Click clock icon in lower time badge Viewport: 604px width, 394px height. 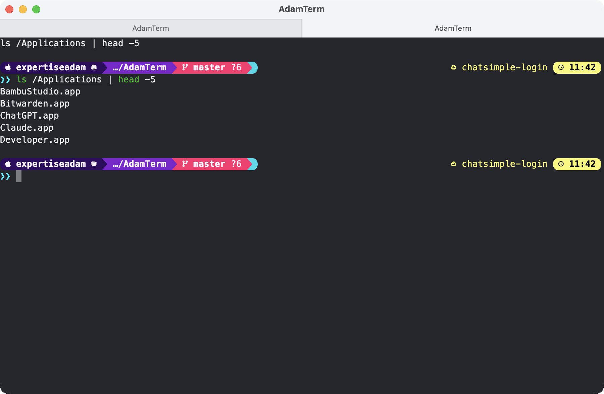click(561, 164)
